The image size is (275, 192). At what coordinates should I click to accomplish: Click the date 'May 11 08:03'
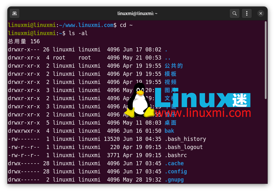142,123
